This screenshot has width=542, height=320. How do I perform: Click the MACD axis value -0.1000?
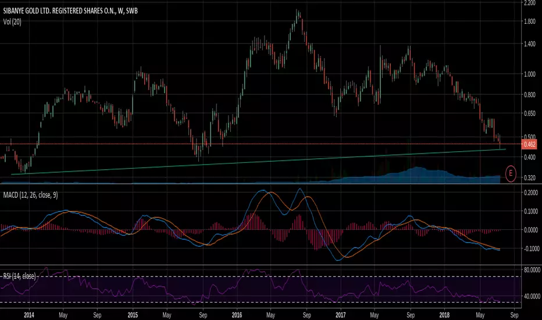click(530, 248)
